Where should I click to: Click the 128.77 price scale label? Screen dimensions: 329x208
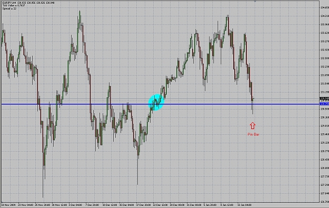click(325, 151)
